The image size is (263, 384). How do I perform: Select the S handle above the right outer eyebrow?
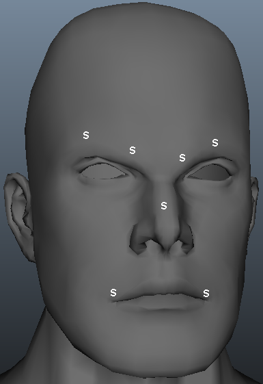[215, 142]
